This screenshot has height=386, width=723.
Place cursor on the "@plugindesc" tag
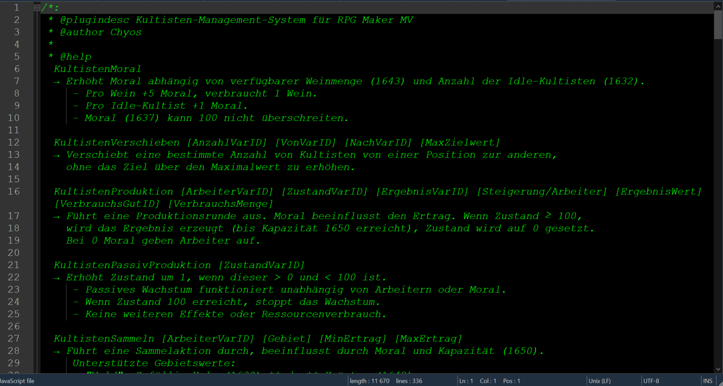click(x=94, y=20)
